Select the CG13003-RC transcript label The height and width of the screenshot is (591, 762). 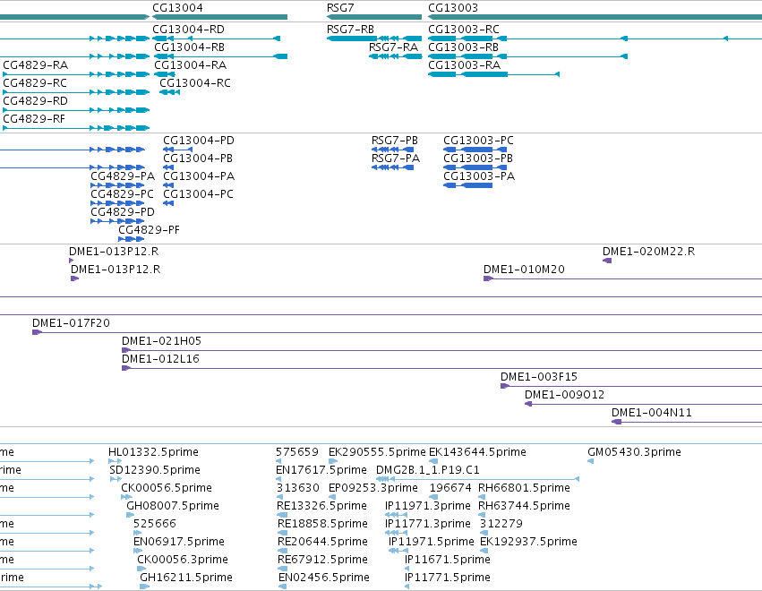tap(464, 30)
